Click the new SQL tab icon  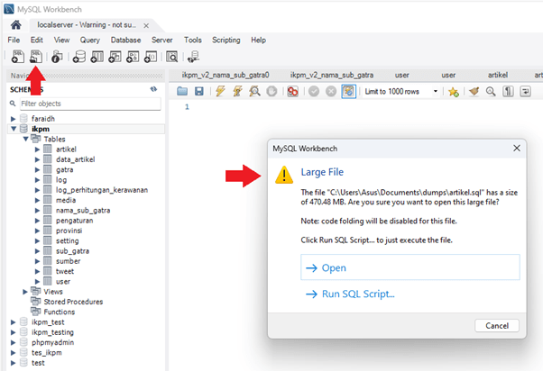[14, 58]
